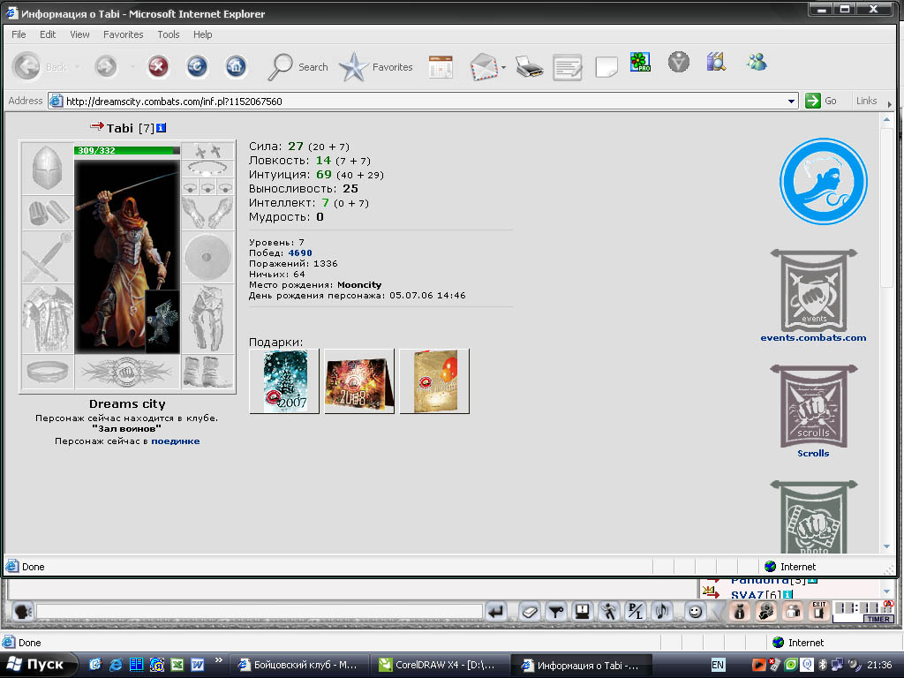Viewport: 904px width, 678px height.
Task: Click the chat eraser clear icon
Action: [530, 612]
